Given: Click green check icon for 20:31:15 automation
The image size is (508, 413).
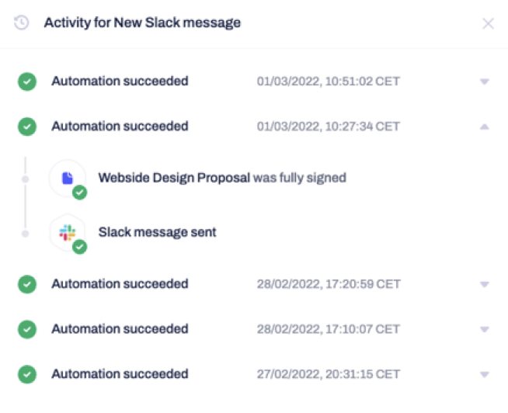Looking at the screenshot, I should 27,374.
